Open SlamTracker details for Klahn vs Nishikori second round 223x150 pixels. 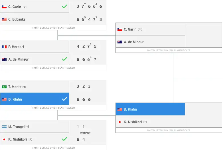(169, 130)
